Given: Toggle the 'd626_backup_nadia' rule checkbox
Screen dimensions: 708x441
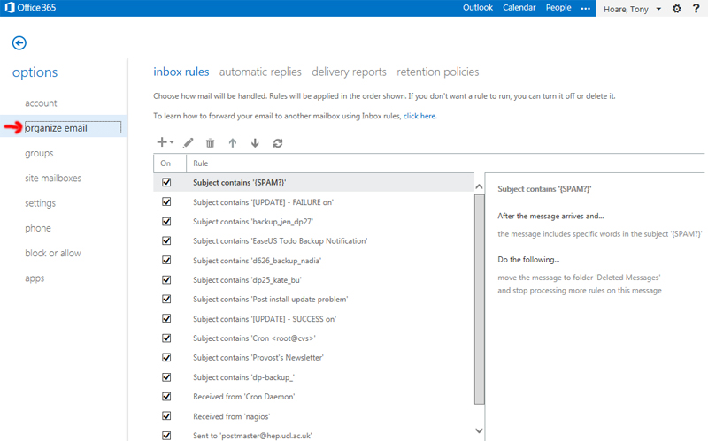Looking at the screenshot, I should [166, 260].
